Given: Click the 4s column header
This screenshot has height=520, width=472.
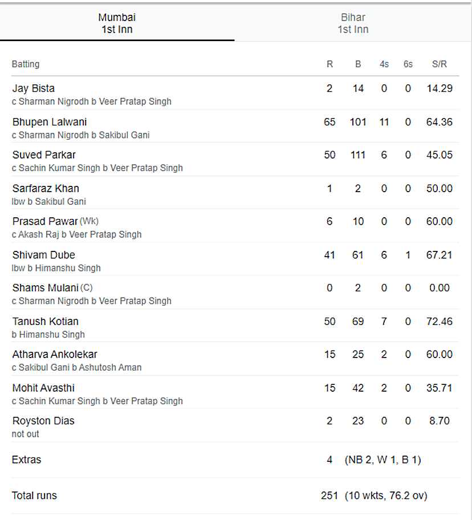Looking at the screenshot, I should click(384, 64).
